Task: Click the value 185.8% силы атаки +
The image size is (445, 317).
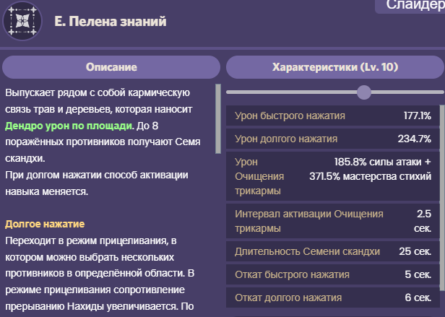Action: tap(383, 162)
